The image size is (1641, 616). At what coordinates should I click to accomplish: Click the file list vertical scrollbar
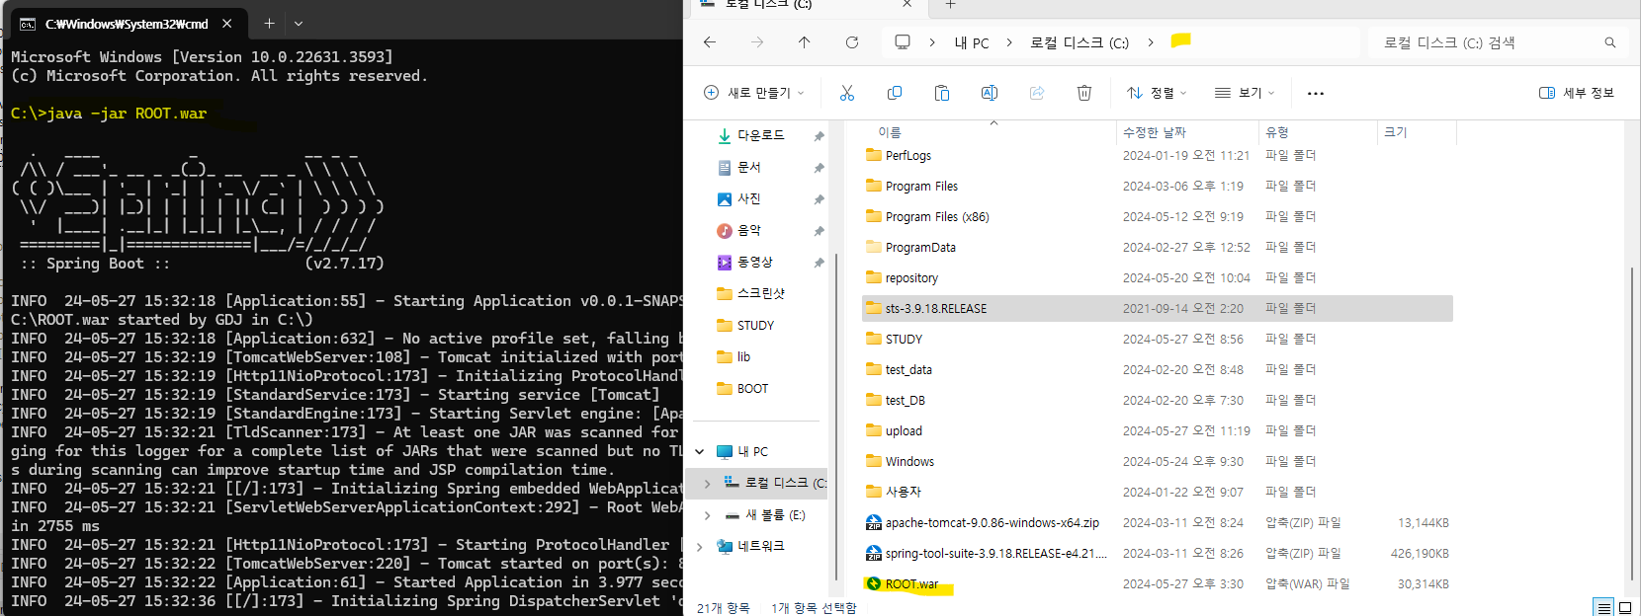coord(1631,423)
